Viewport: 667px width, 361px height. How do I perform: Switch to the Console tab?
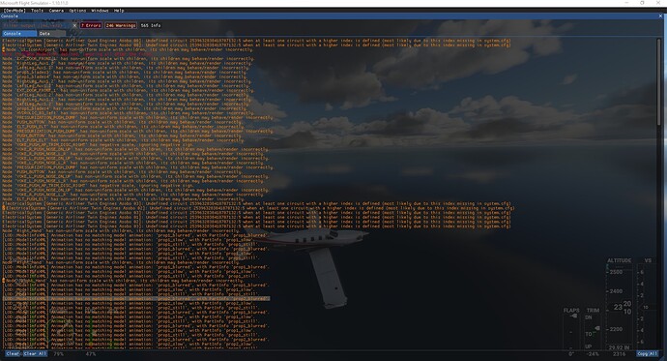pyautogui.click(x=19, y=33)
